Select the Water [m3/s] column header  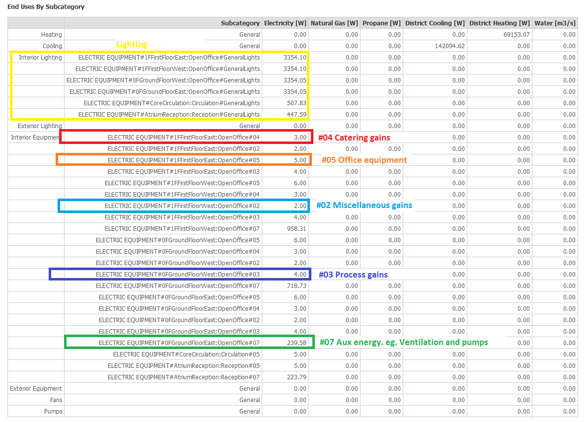coord(555,23)
